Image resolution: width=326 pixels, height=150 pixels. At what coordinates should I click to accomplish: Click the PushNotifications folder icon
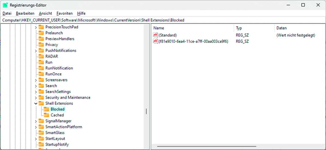point(41,50)
